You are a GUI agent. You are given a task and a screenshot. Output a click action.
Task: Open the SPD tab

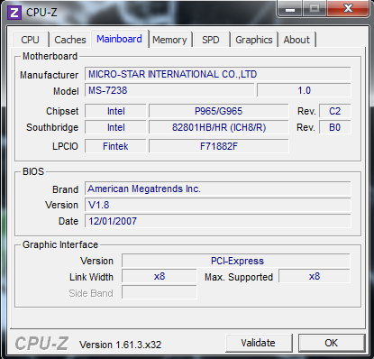[211, 40]
